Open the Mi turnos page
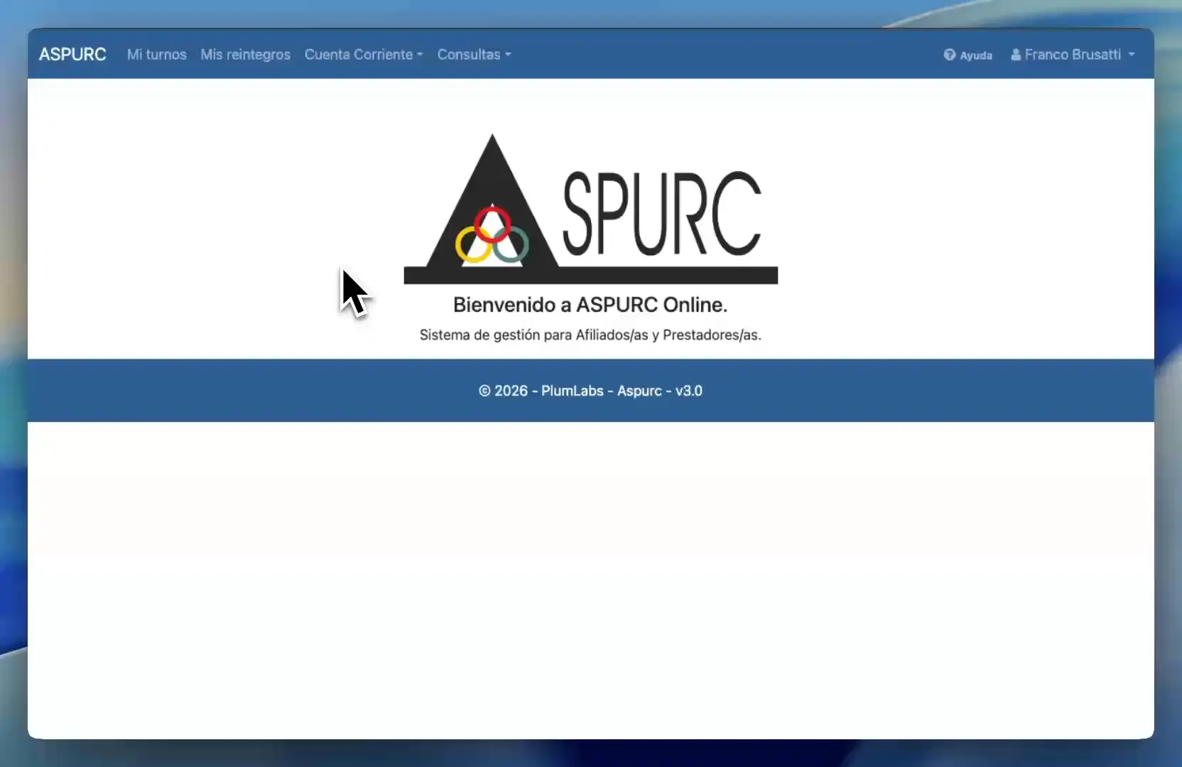 tap(156, 55)
